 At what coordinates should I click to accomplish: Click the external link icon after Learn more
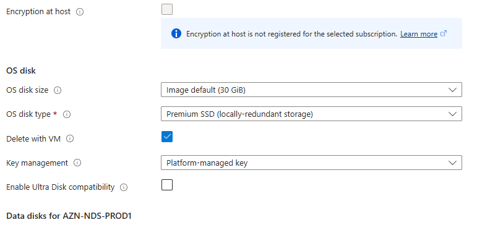(444, 33)
